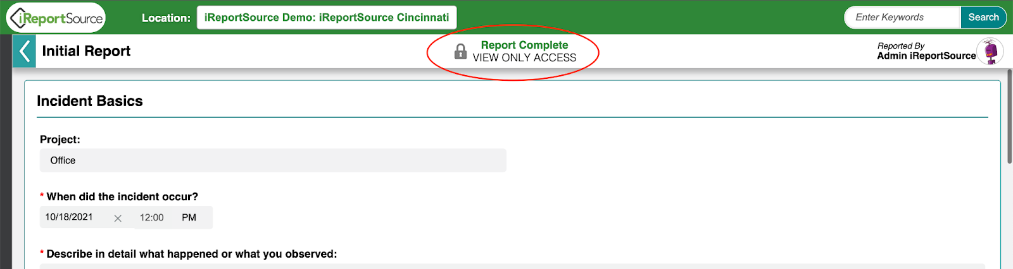Click the iReportSource logo
This screenshot has width=1013, height=269.
[x=56, y=18]
